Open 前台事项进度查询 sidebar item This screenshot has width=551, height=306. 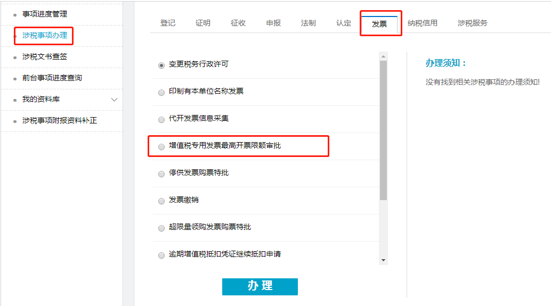point(52,78)
